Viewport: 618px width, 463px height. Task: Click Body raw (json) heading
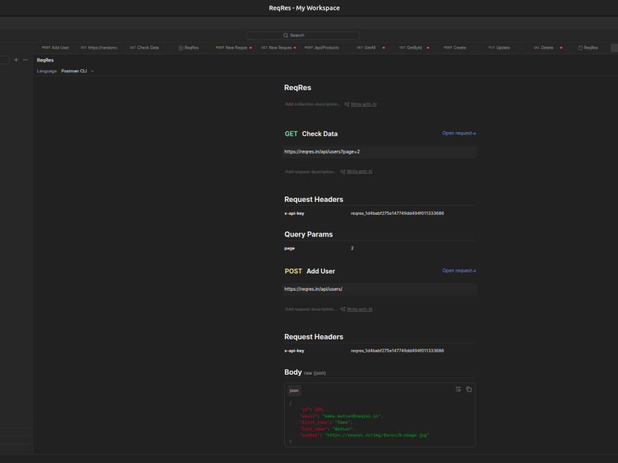[305, 372]
